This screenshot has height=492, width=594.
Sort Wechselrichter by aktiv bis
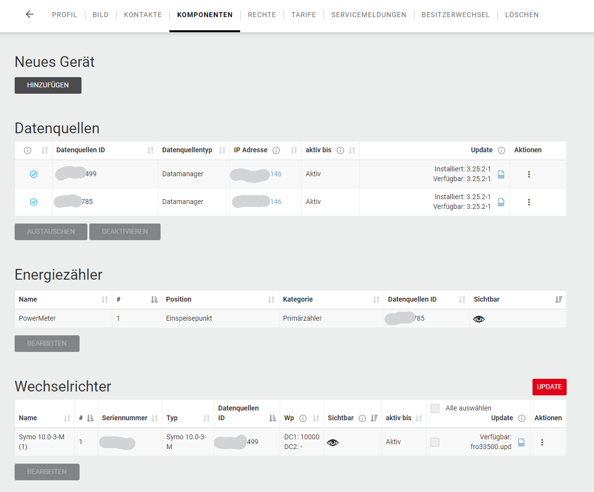[419, 418]
